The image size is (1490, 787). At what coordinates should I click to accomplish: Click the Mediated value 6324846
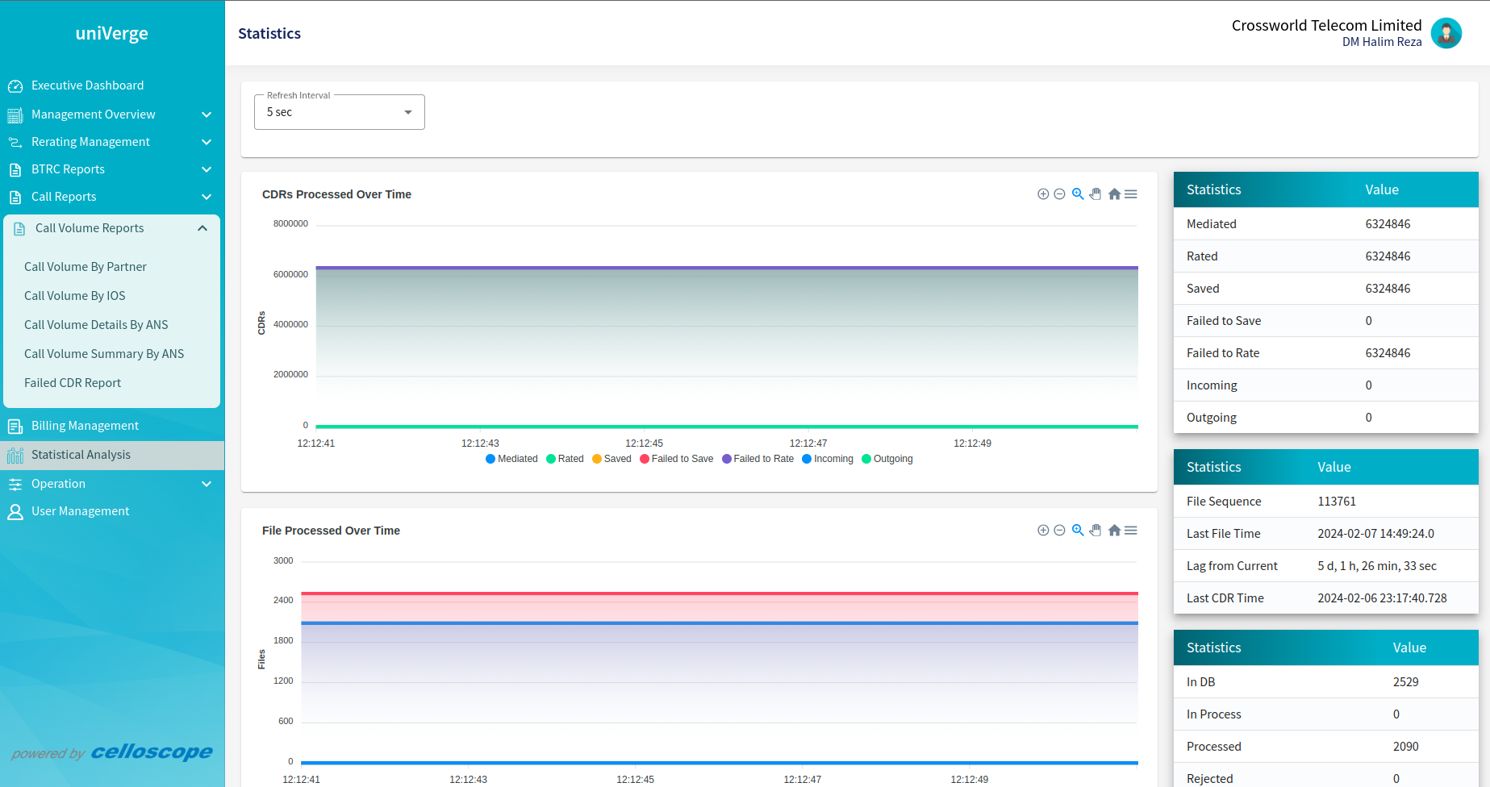pyautogui.click(x=1388, y=224)
